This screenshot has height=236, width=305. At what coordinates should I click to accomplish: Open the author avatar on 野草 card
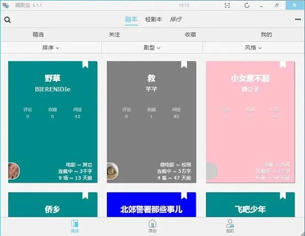tap(14, 171)
